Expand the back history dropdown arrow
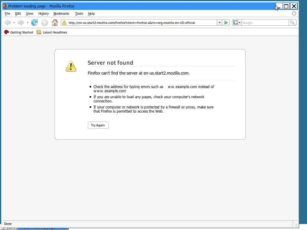 pyautogui.click(x=14, y=23)
